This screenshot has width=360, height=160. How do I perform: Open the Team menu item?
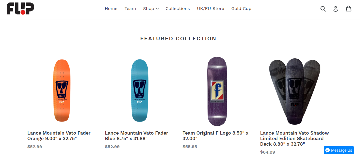point(130,9)
